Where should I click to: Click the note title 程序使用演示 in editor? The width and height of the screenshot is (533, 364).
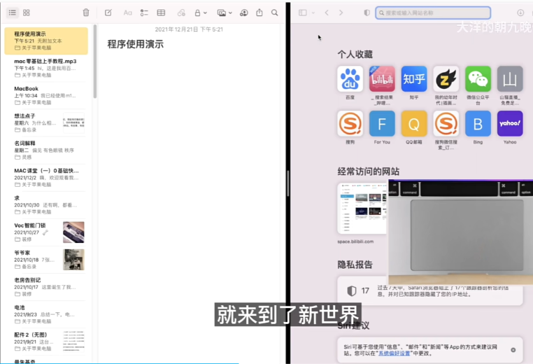136,44
